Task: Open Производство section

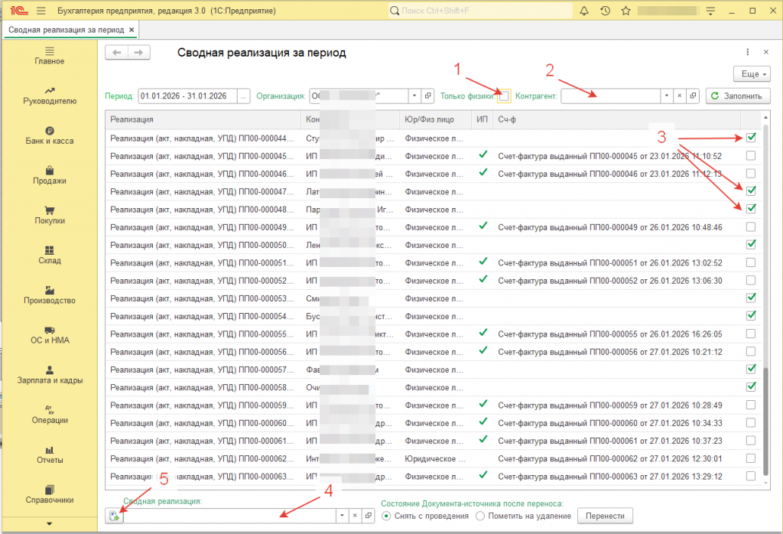Action: coord(50,295)
